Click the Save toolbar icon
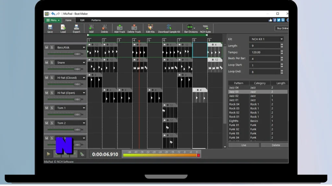The image size is (332, 186). pos(50,28)
